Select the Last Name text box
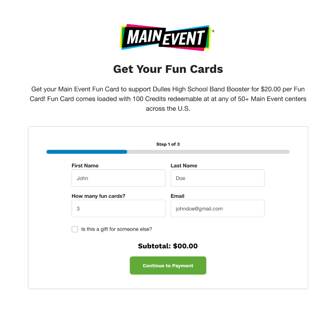This screenshot has width=328, height=309. (217, 178)
